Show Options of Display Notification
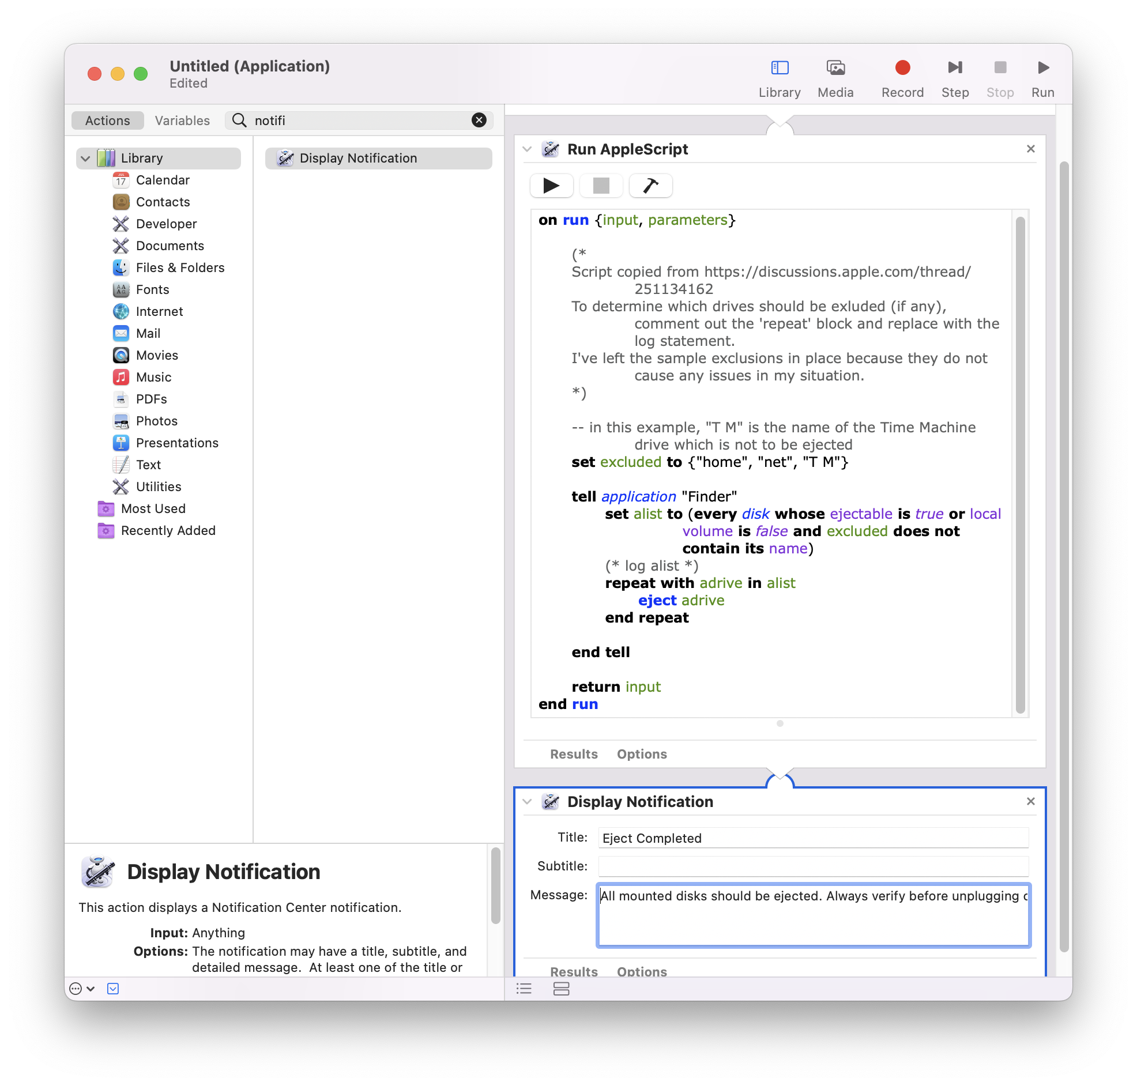 642,972
